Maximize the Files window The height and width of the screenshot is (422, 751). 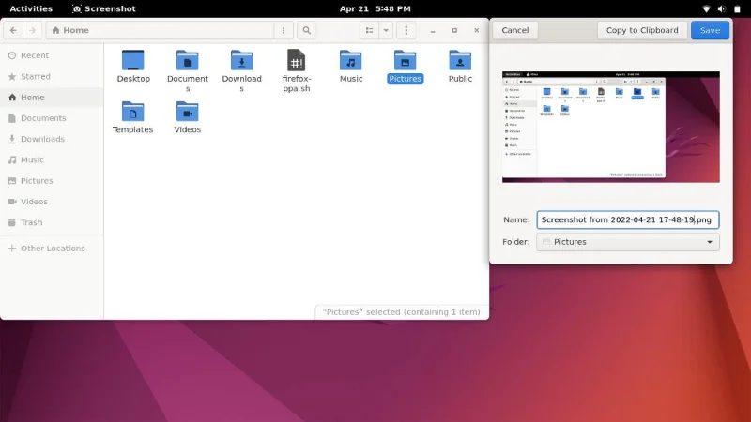point(454,30)
